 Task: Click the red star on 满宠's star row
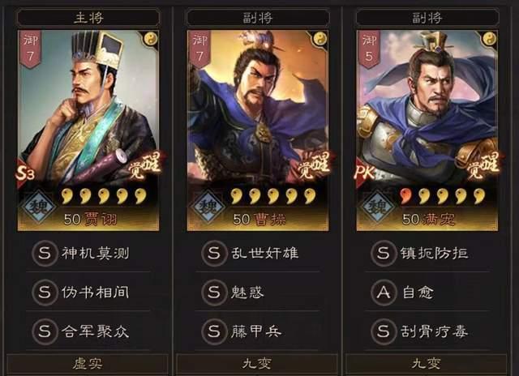405,196
